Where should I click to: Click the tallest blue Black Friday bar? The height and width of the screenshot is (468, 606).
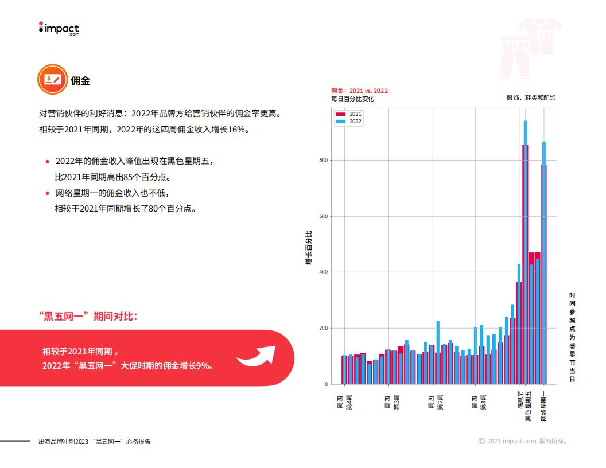[x=525, y=252]
